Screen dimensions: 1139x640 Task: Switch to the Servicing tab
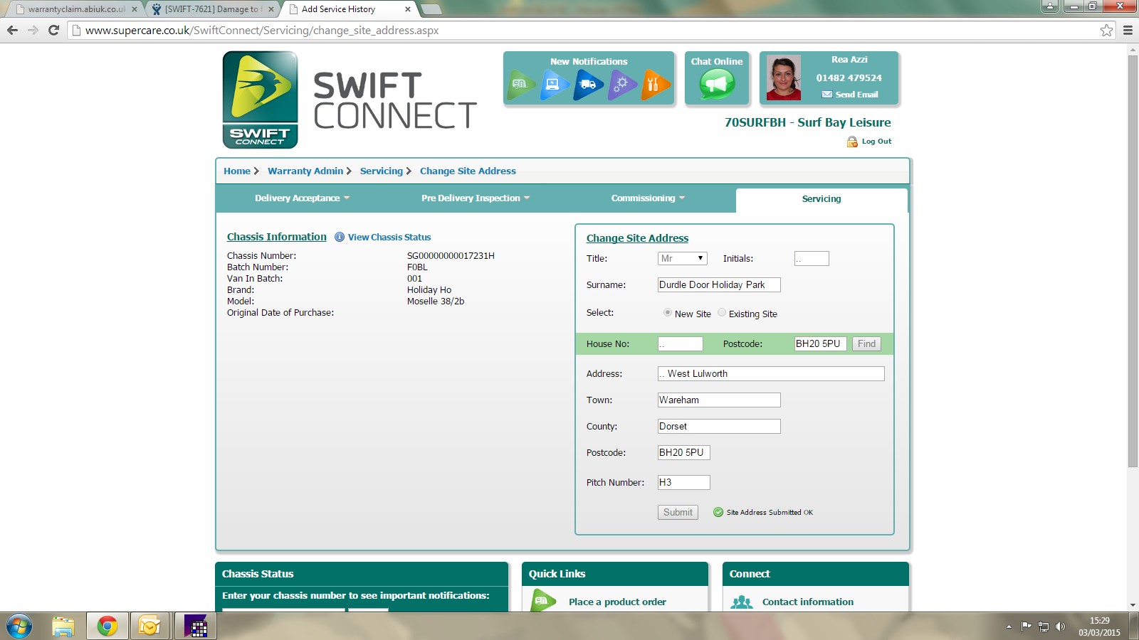click(x=821, y=199)
